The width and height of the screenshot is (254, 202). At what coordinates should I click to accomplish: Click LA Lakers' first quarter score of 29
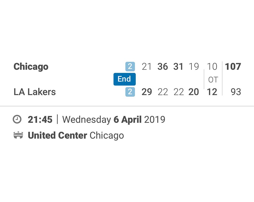146,92
